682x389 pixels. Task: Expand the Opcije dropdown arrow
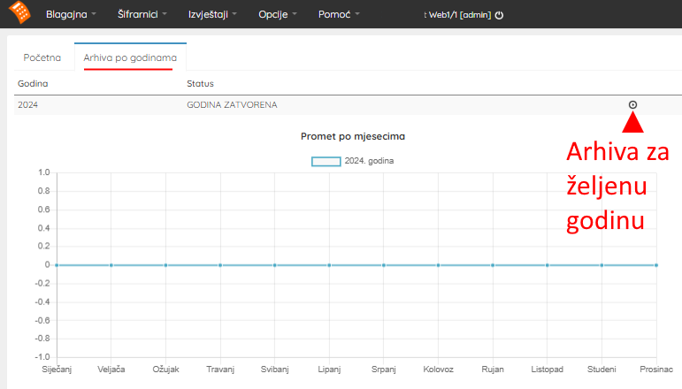[x=295, y=14]
